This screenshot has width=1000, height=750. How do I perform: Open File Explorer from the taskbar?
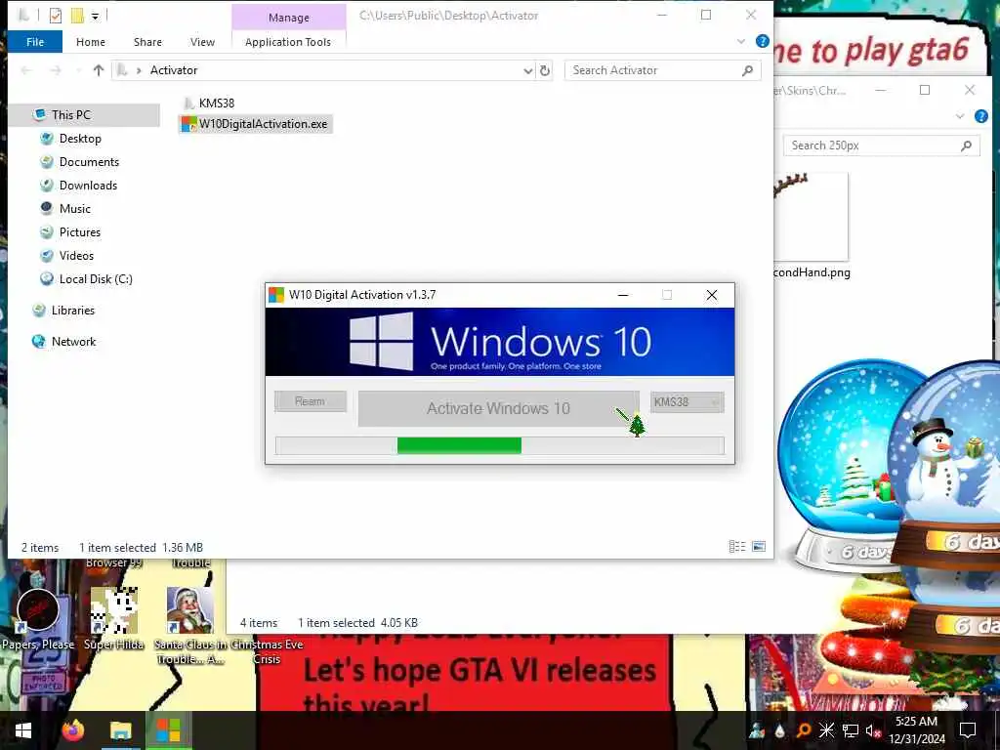[x=120, y=730]
